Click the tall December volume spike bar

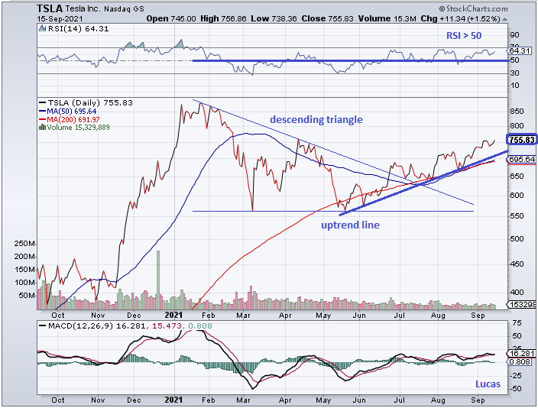(158, 280)
